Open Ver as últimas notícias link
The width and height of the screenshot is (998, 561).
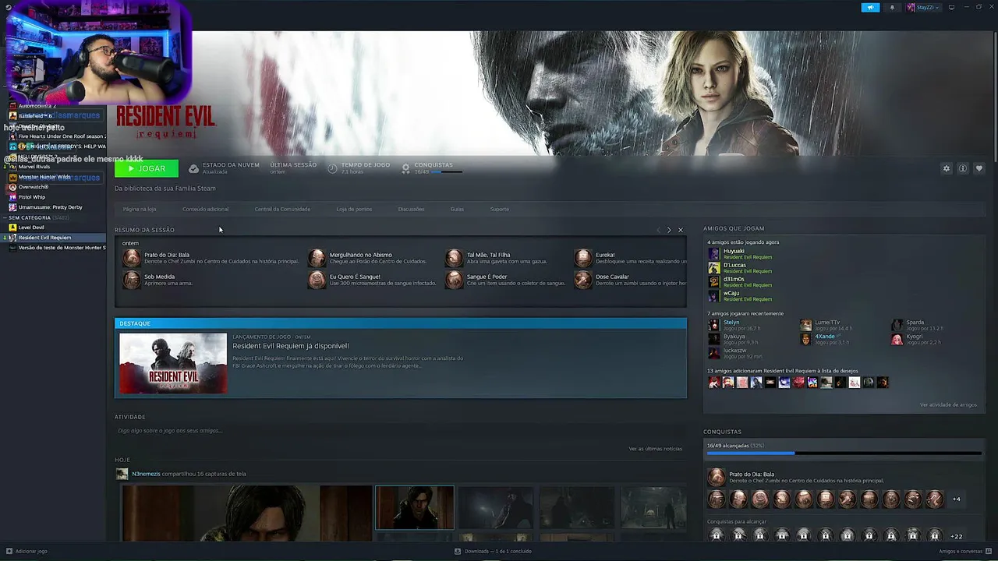(656, 449)
